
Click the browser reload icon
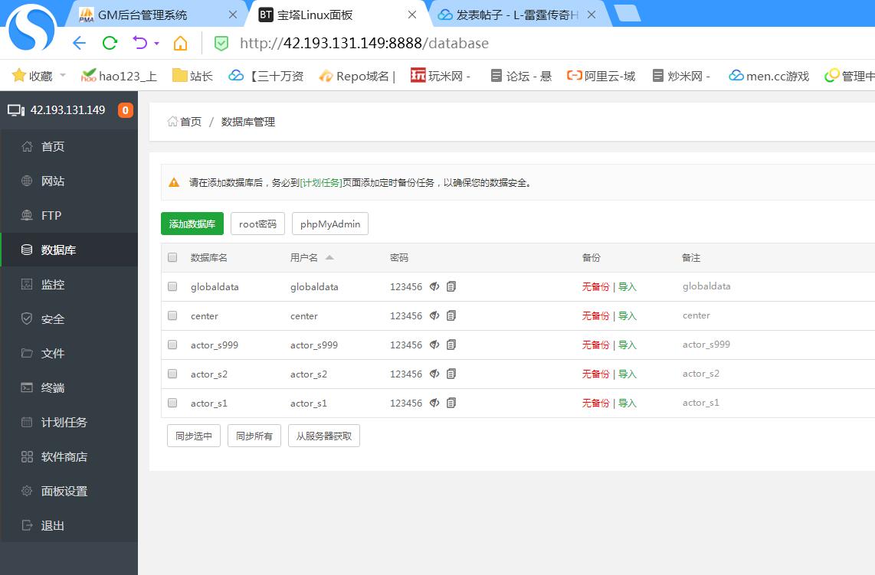(x=110, y=43)
